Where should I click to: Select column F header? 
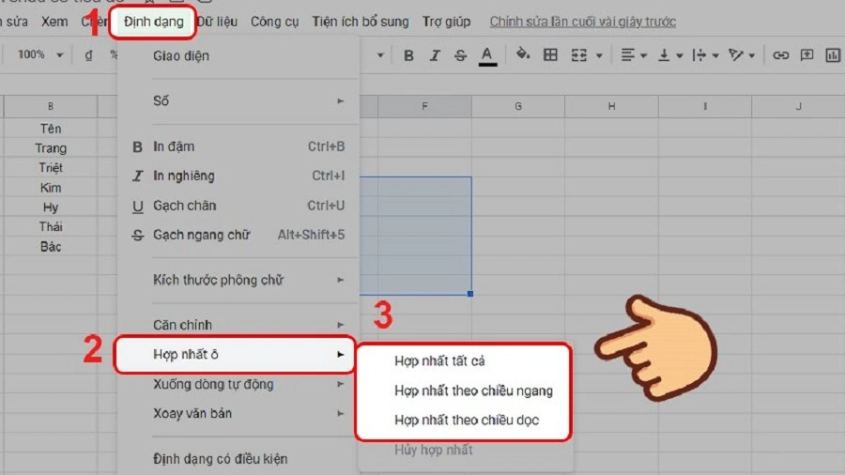tap(424, 106)
